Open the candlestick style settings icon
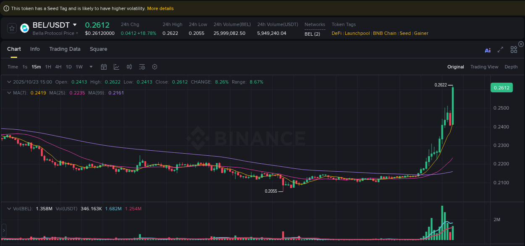The height and width of the screenshot is (246, 525). (x=129, y=67)
